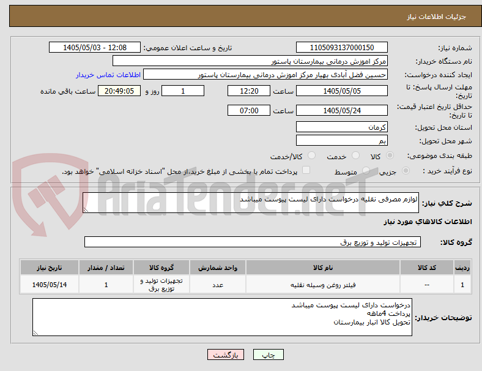Click the delivery city field بم
Screen dimensions: 482x371
[342, 140]
